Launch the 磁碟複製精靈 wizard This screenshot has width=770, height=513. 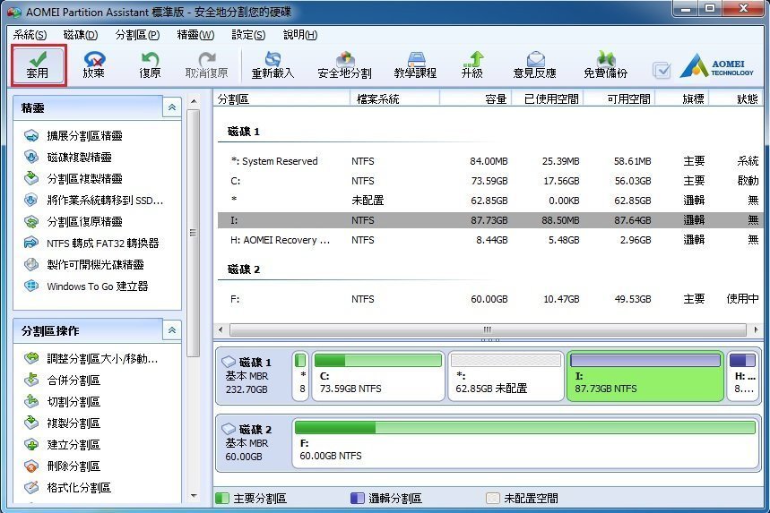tap(67, 157)
